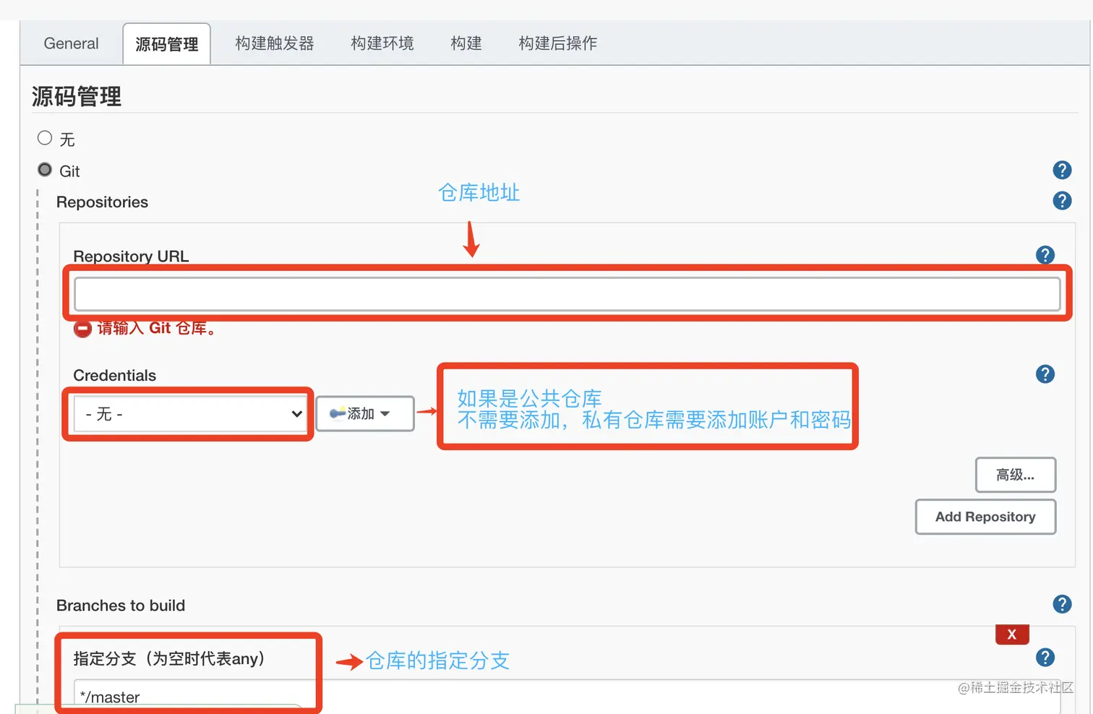Select the Git radio button

pos(45,169)
